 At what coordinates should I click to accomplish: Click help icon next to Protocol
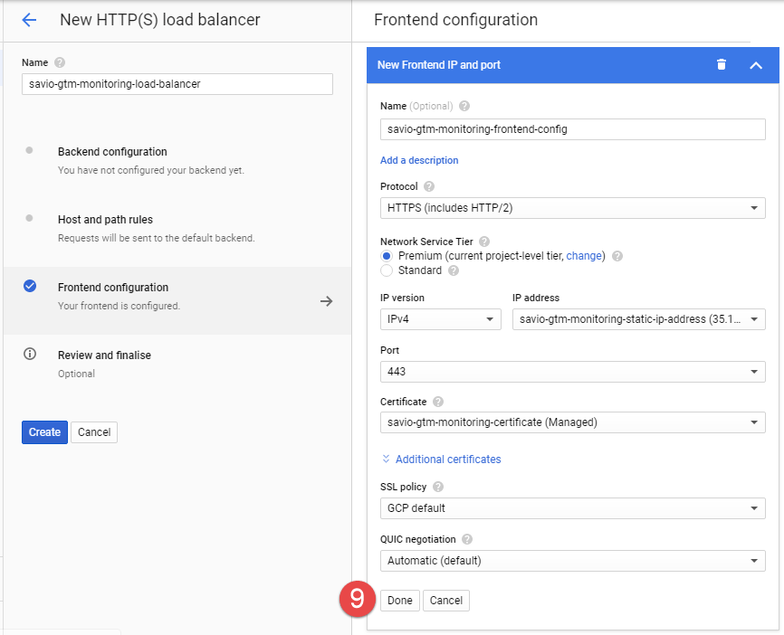coord(429,186)
